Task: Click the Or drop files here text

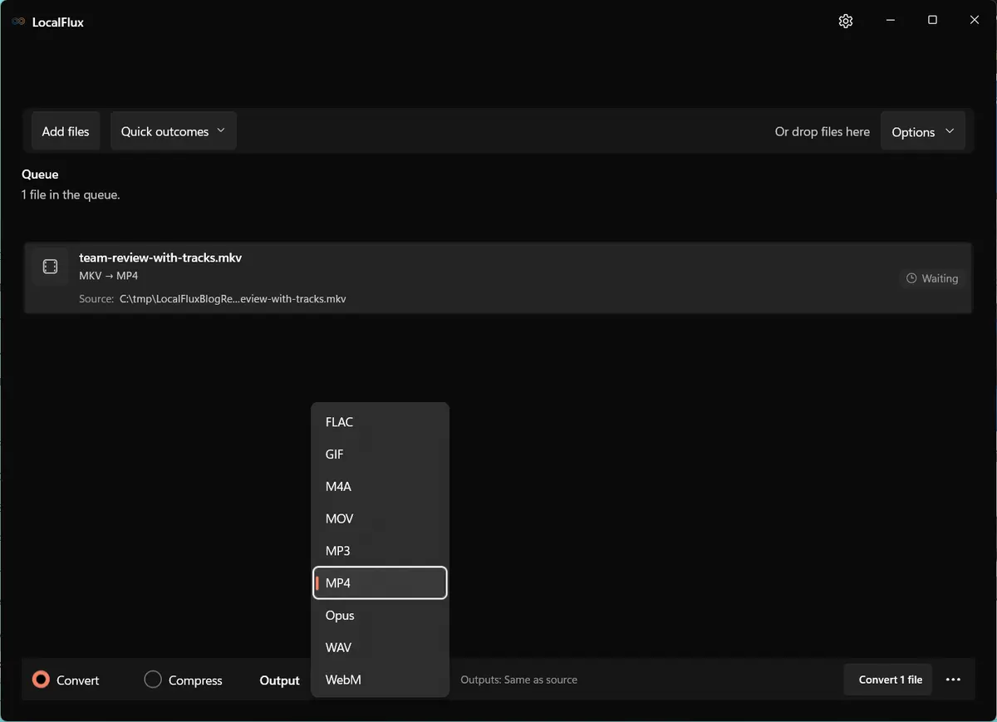Action: pos(823,131)
